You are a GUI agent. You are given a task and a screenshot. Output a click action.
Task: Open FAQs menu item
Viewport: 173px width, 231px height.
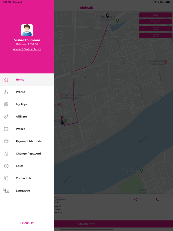pyautogui.click(x=27, y=166)
